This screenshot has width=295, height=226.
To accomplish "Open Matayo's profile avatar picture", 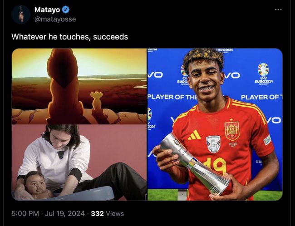I will (x=21, y=15).
